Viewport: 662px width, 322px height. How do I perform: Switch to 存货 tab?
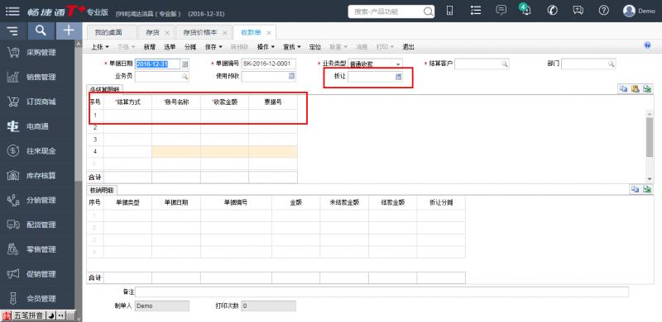click(153, 32)
